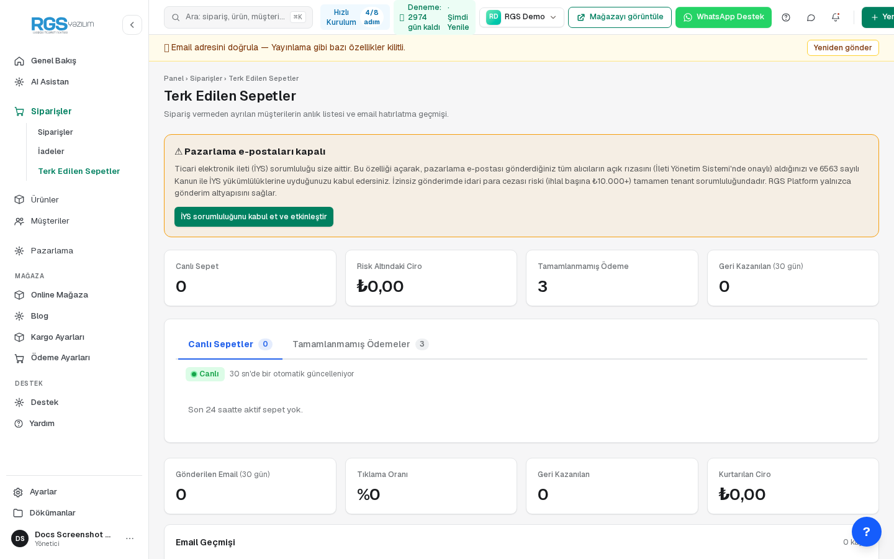Open Müşteriler in the sidebar
Image resolution: width=894 pixels, height=559 pixels.
(x=74, y=221)
